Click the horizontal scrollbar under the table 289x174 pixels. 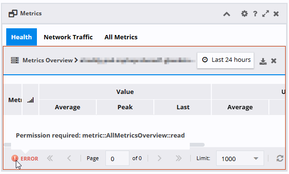coord(197,145)
